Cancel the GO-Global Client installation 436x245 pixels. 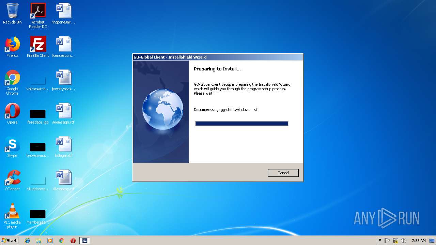[x=283, y=173]
